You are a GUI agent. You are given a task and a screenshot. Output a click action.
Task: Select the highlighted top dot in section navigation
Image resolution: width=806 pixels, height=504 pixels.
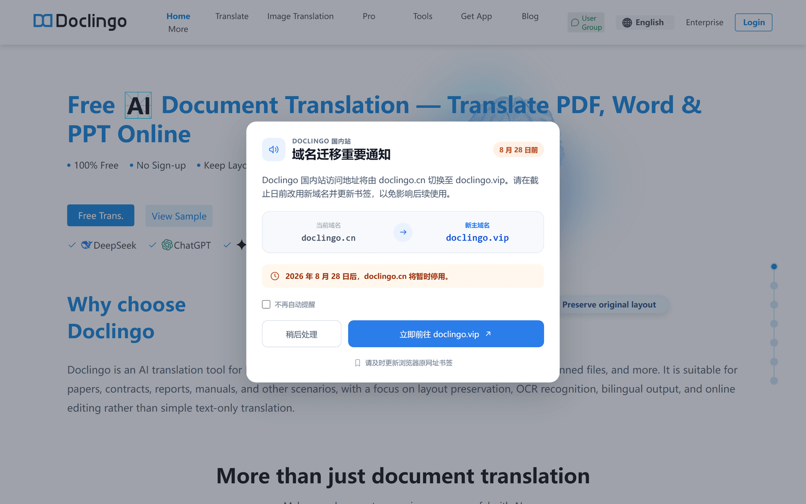point(774,266)
